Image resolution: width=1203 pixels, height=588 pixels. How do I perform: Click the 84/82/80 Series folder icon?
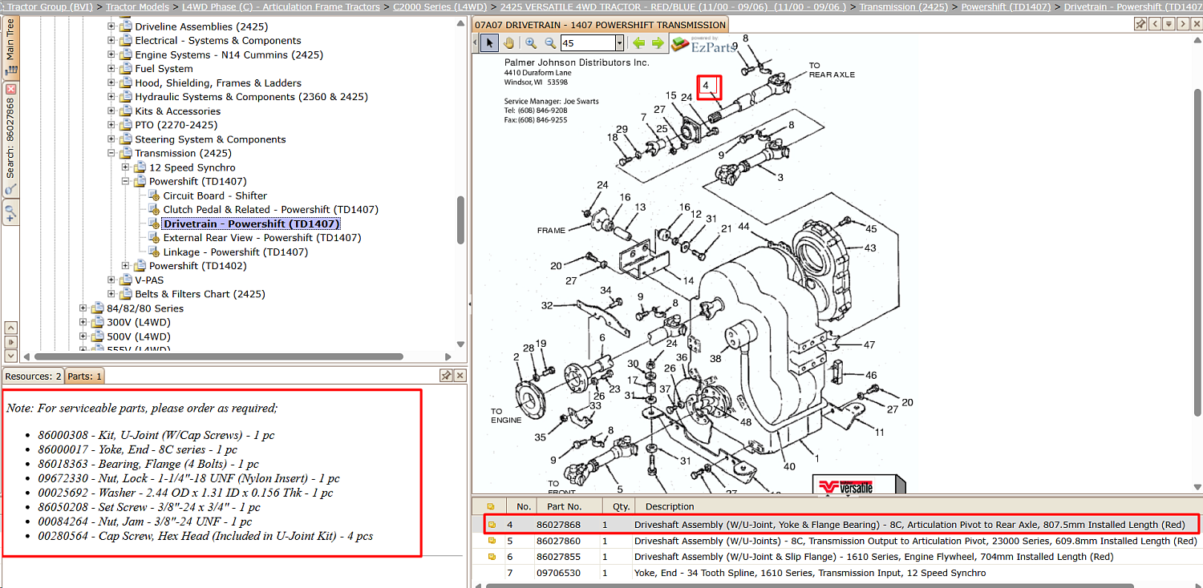pyautogui.click(x=98, y=308)
